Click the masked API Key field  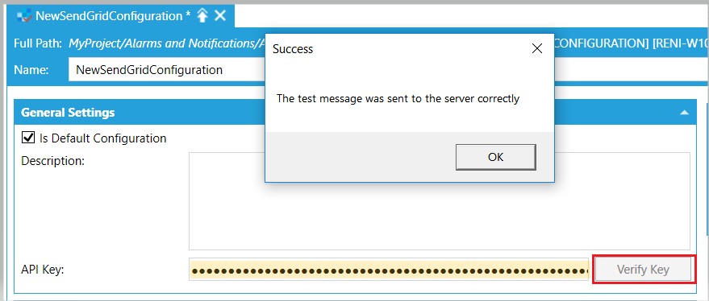389,270
